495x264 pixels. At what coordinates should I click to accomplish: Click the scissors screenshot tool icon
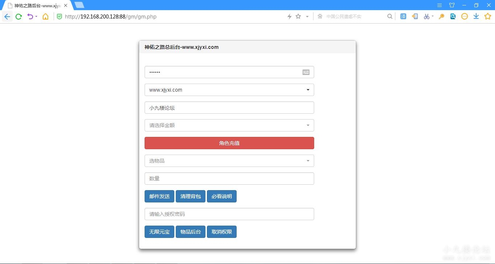click(x=427, y=16)
